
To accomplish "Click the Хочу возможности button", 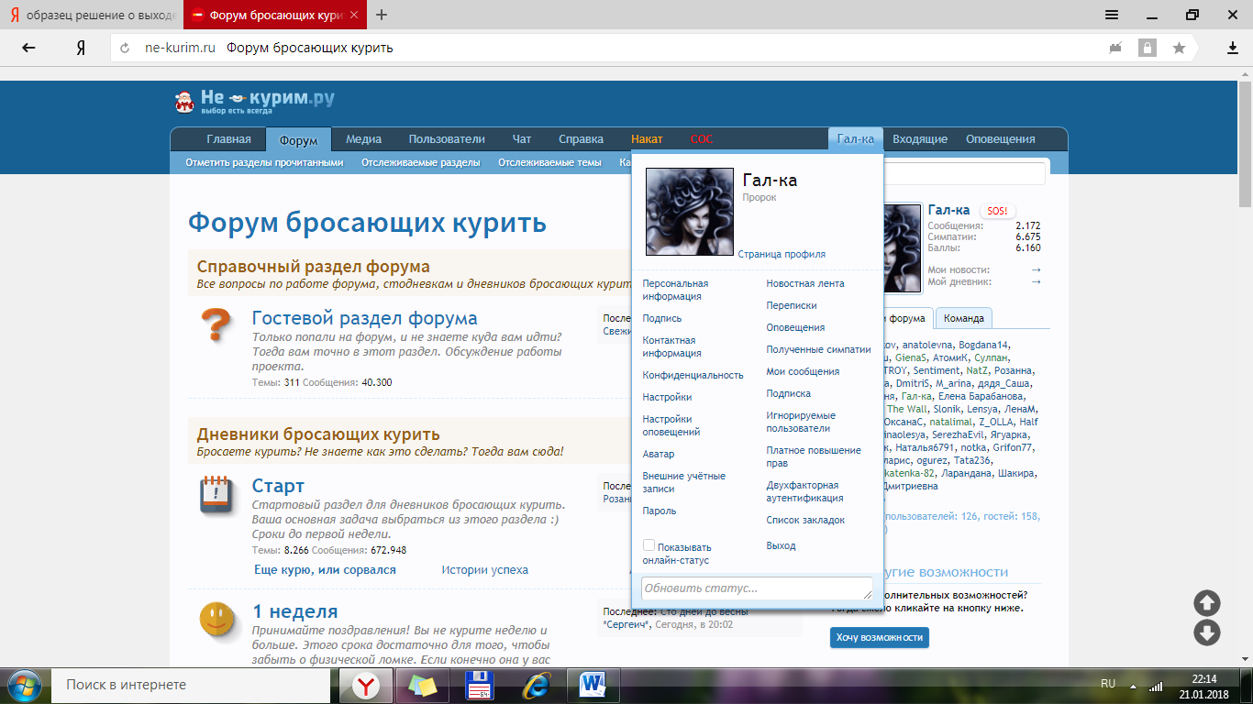I will (x=879, y=637).
